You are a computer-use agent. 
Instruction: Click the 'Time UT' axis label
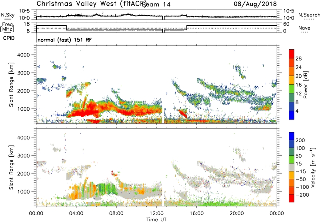click(156, 219)
